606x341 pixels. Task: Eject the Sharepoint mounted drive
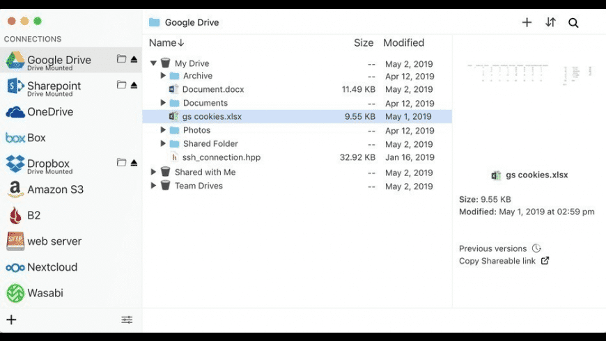134,85
